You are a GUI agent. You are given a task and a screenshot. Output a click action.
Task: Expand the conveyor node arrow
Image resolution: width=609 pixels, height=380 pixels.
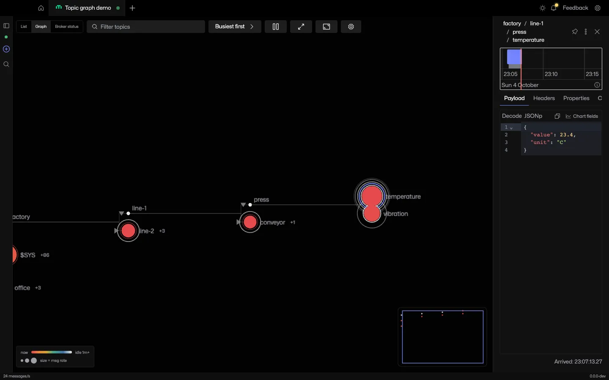(238, 222)
